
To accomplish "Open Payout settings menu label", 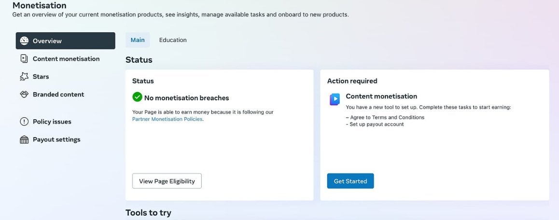I will (x=56, y=139).
